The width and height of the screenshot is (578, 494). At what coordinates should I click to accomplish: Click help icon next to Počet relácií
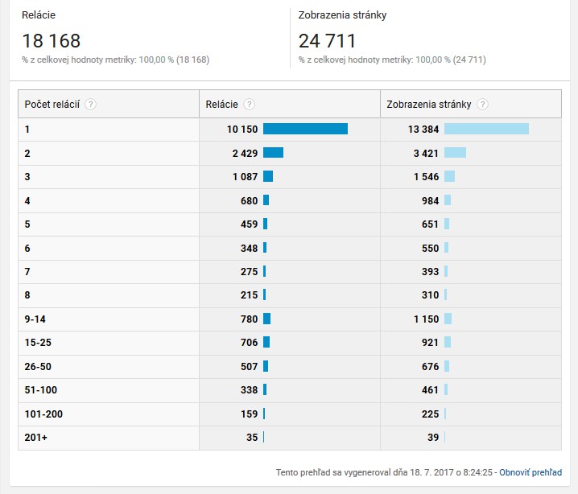90,105
